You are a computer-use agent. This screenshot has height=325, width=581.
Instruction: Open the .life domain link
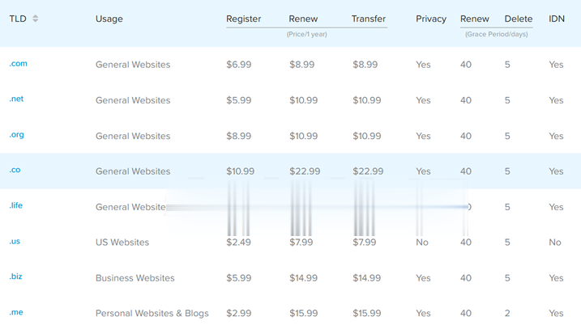16,206
